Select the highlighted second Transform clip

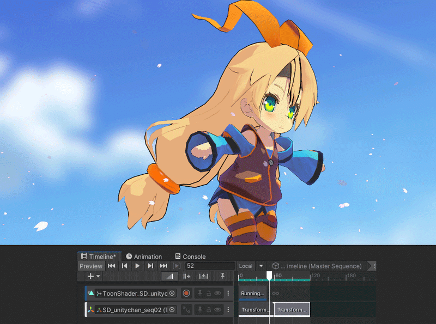292,309
